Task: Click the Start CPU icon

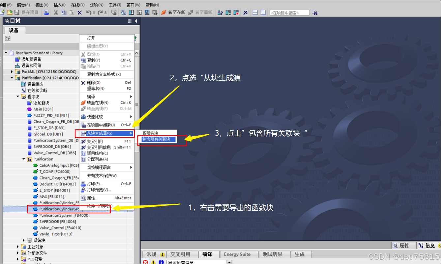Action: tap(228, 13)
